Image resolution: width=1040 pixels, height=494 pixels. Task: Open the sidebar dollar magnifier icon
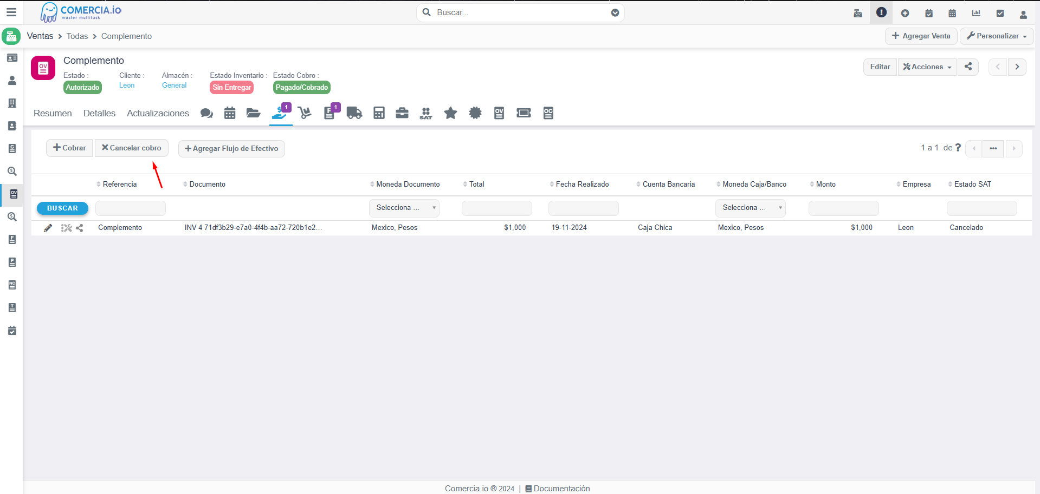pyautogui.click(x=12, y=172)
